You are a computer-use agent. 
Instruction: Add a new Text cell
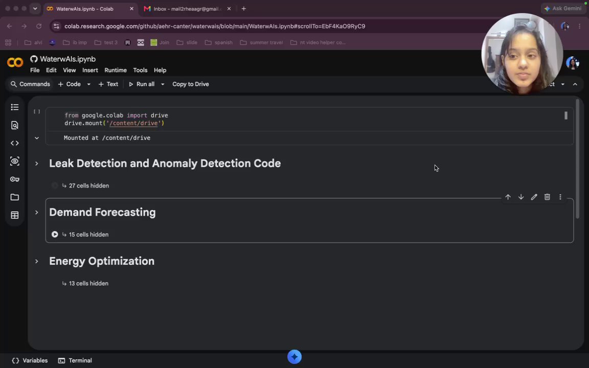(x=108, y=84)
